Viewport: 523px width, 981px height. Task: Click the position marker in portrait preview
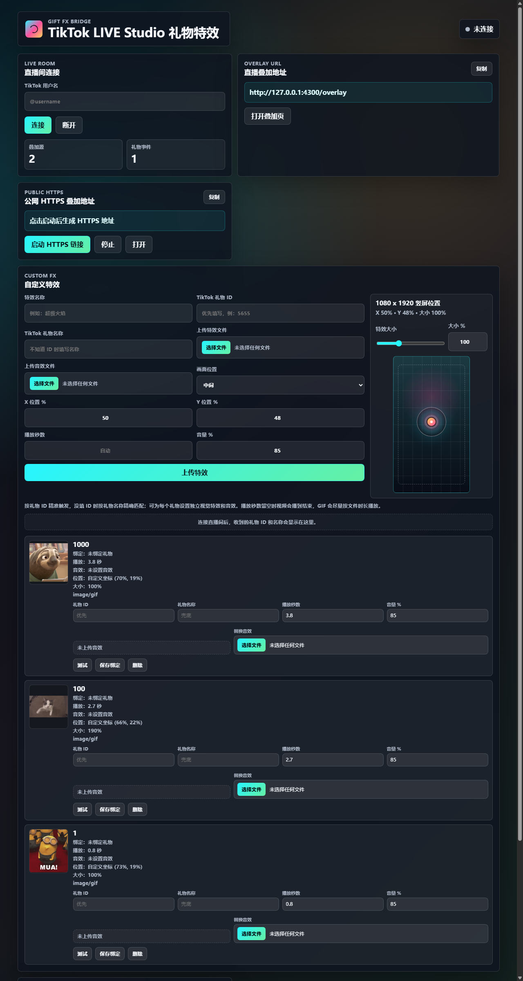tap(431, 422)
